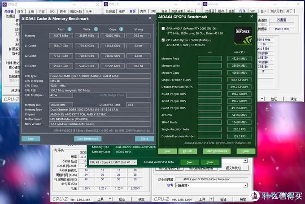Click 确定 in bottom-left CPU-Z window

141,199
